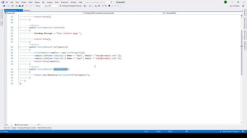The image size is (247, 138).
Task: Pin the HomeController.cs tab
Action: [x=19, y=10]
